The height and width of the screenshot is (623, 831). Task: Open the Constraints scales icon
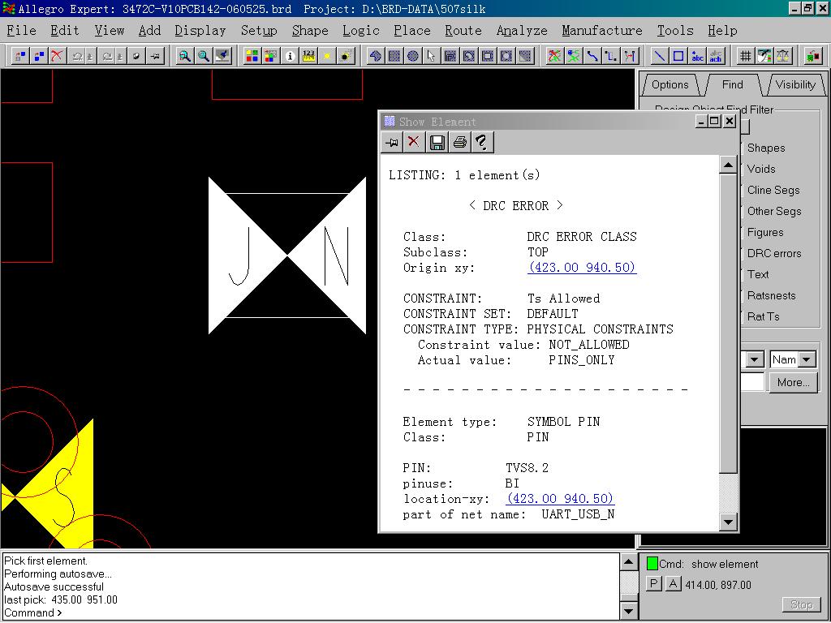tap(783, 56)
